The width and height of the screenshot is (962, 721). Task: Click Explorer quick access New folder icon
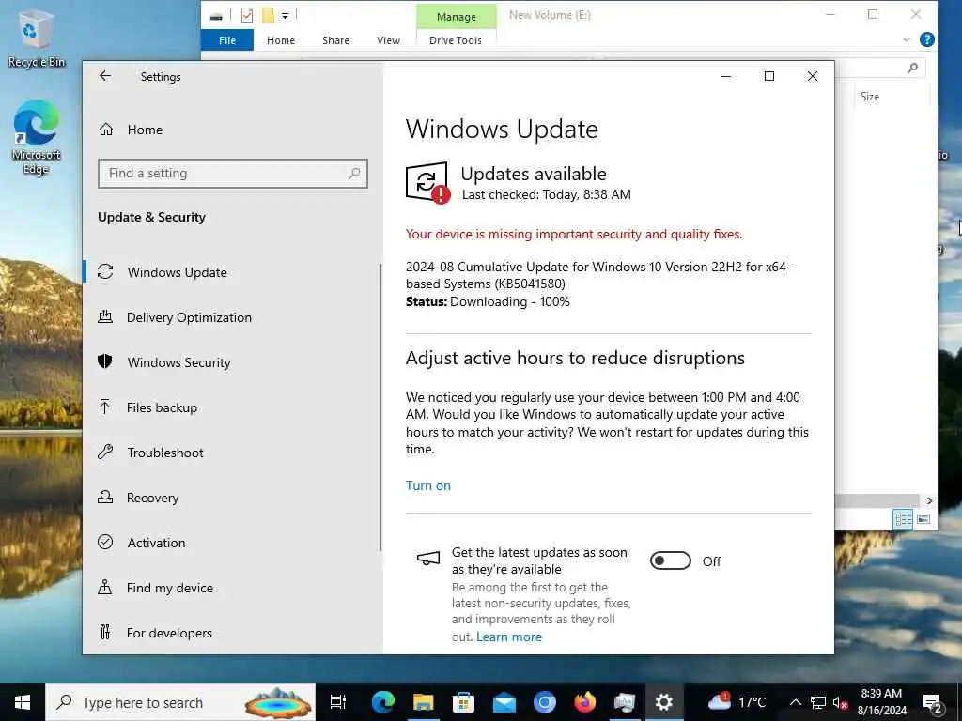click(x=268, y=15)
